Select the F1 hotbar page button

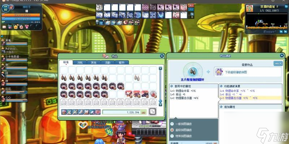[x=191, y=5]
